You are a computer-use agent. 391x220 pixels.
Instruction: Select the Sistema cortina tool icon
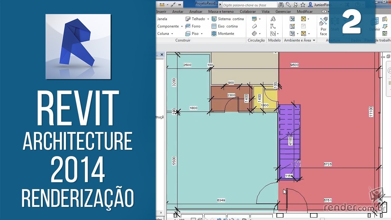(x=214, y=19)
